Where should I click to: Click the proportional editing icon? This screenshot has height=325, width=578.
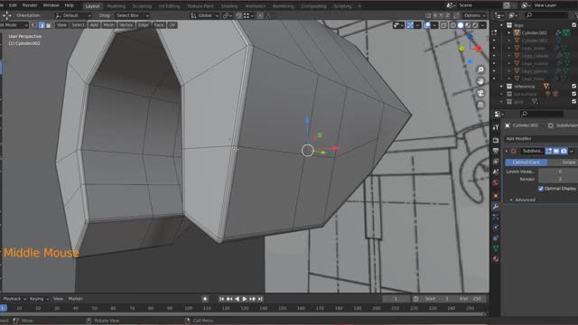[x=260, y=15]
